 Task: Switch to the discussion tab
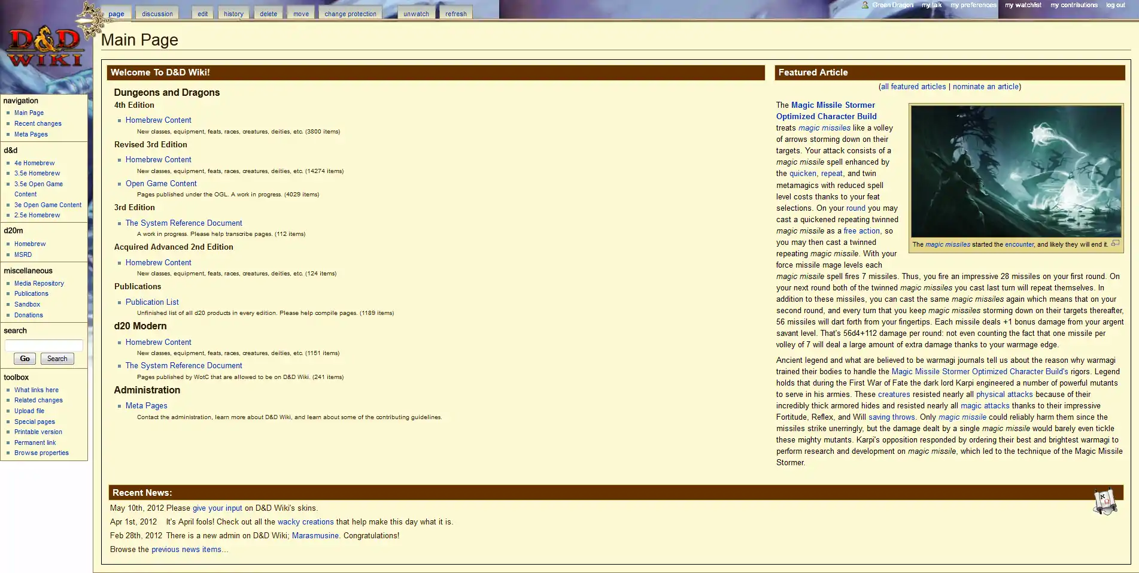157,14
